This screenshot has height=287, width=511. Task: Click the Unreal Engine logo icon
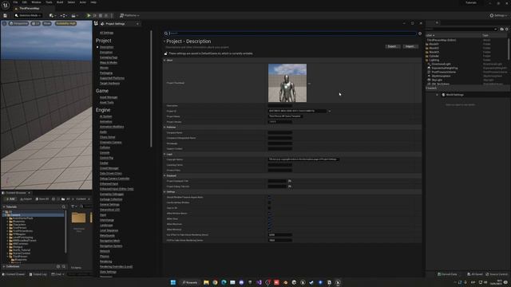6,5
